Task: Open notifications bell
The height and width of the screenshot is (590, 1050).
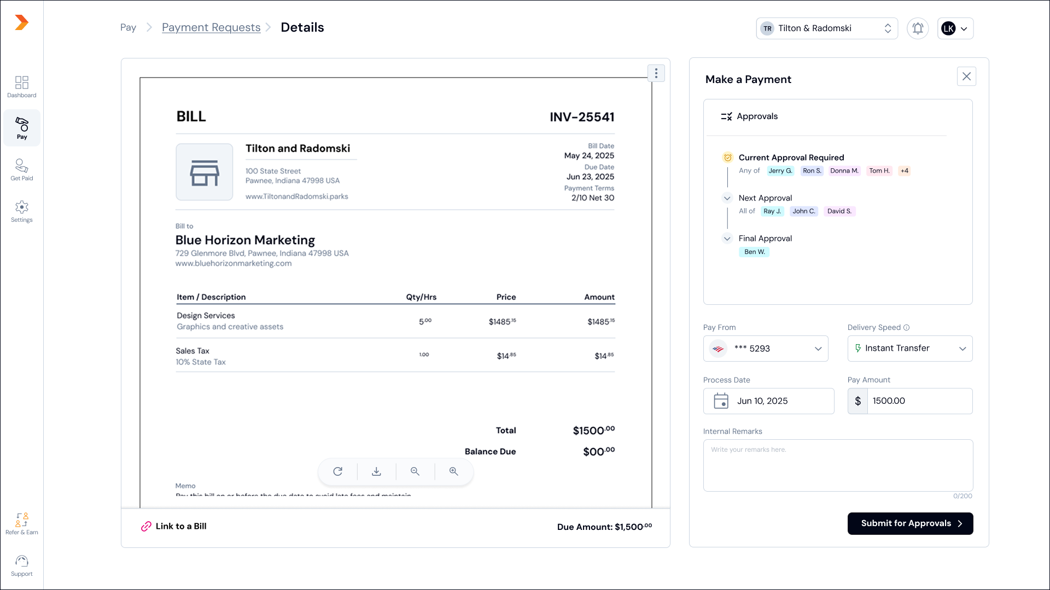Action: pos(918,28)
